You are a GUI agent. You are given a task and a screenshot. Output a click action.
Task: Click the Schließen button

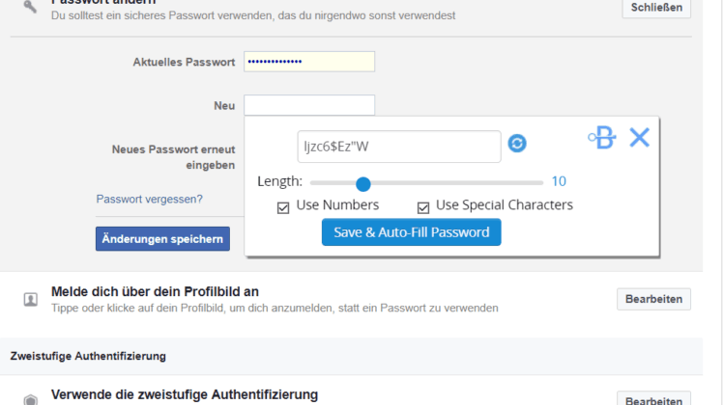[x=656, y=8]
